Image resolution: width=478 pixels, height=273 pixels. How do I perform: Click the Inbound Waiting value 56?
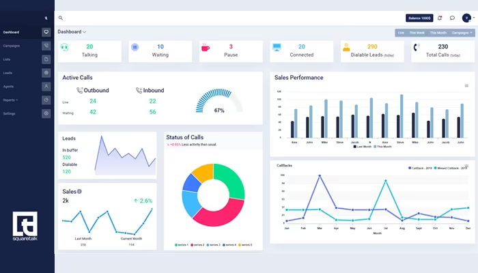[x=152, y=112]
